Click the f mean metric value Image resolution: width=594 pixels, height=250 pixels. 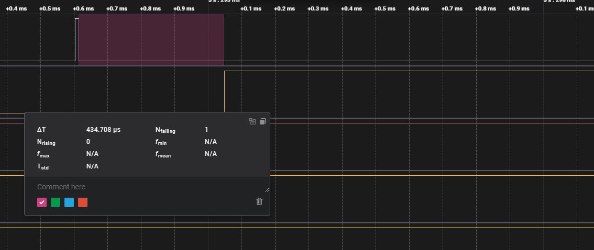pyautogui.click(x=211, y=154)
